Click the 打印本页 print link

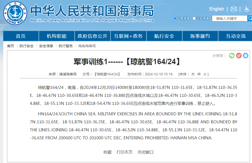[124, 152]
